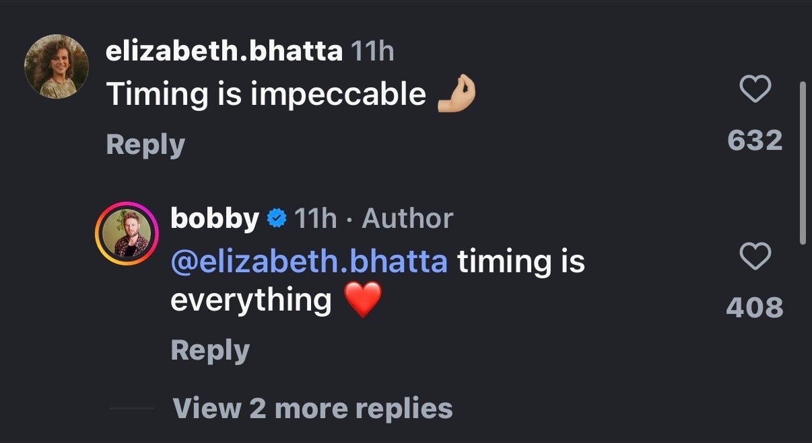812x443 pixels.
Task: Click the 11h timestamp beside bobby
Action: (316, 218)
